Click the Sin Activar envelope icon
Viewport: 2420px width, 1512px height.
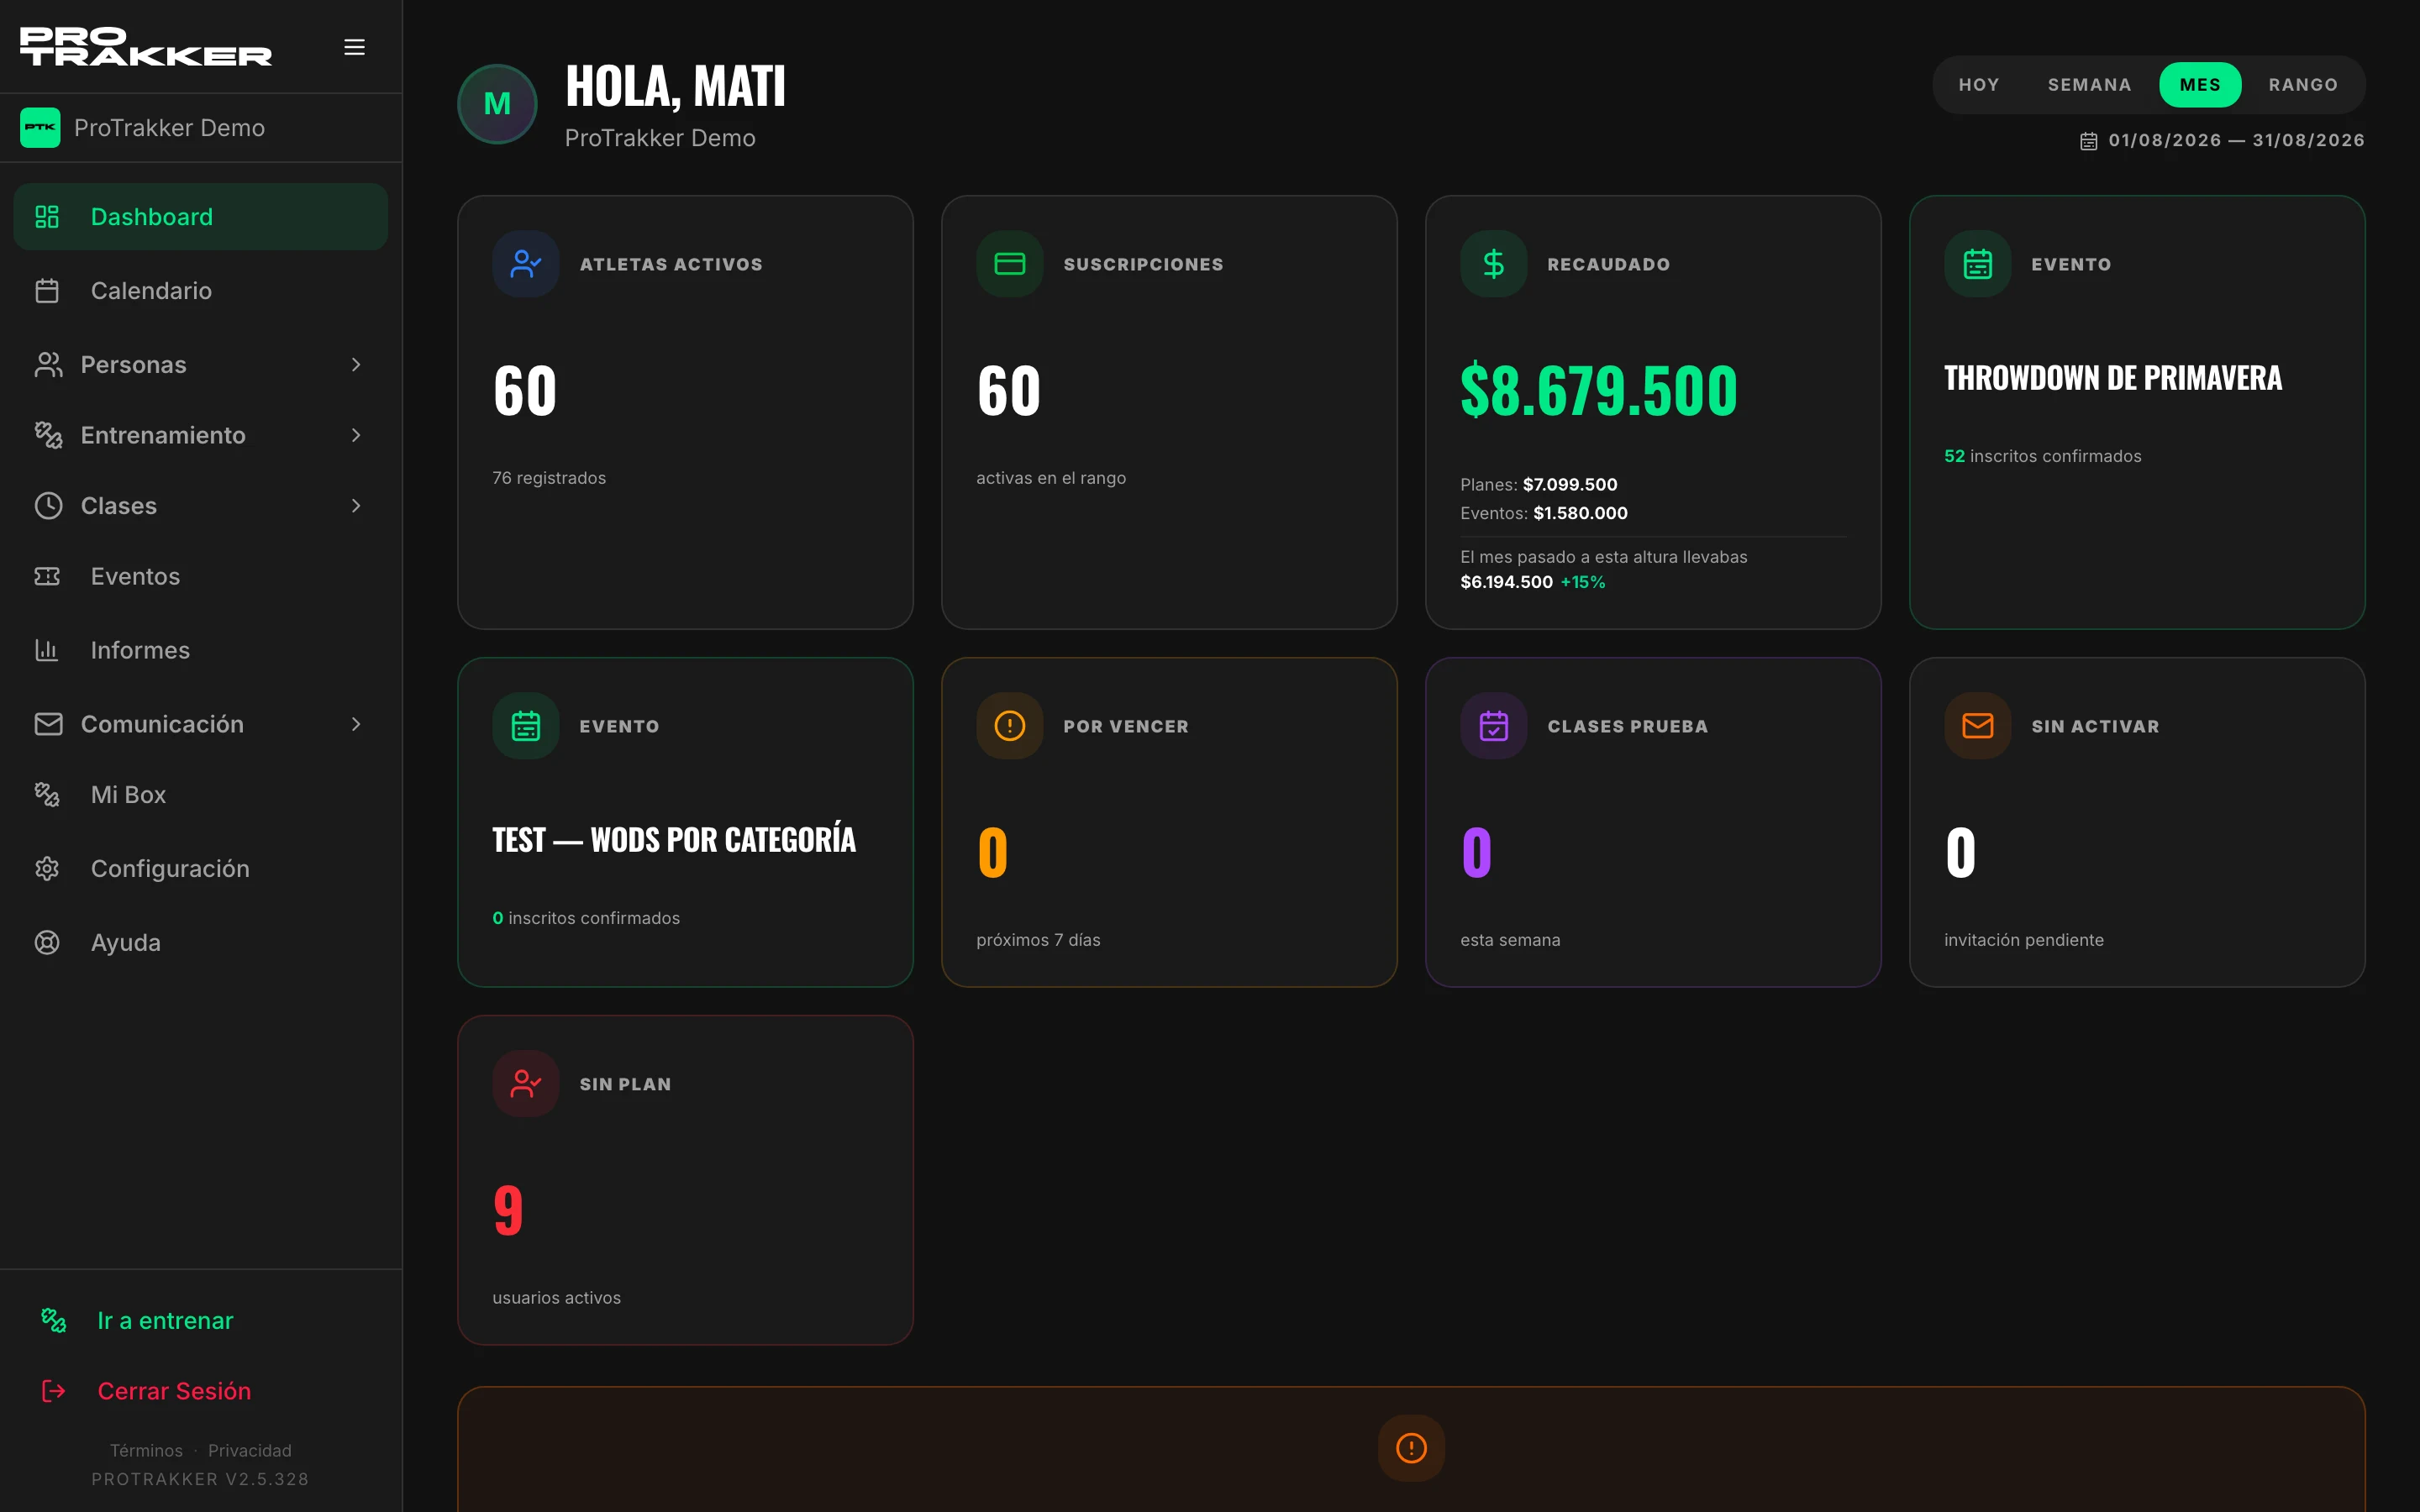coord(1978,726)
